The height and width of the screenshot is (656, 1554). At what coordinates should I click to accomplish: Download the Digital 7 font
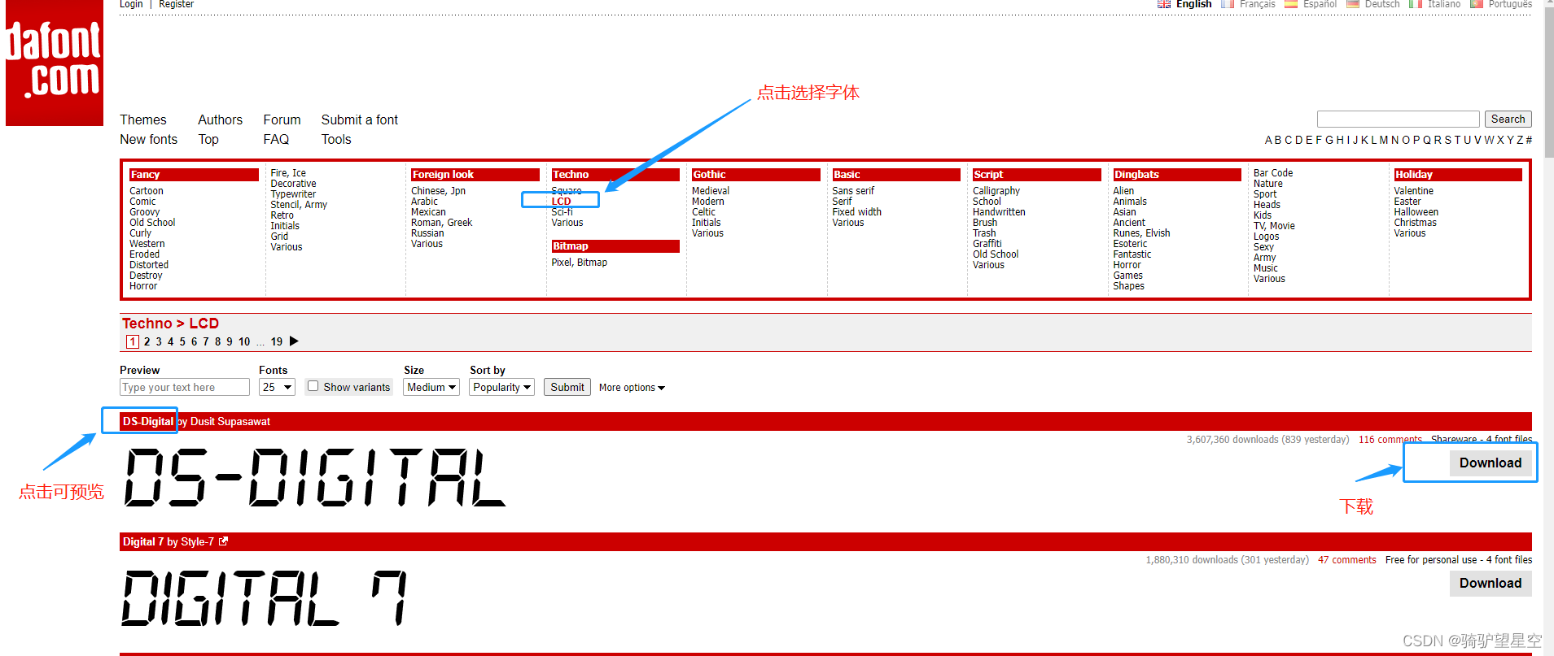pyautogui.click(x=1491, y=583)
